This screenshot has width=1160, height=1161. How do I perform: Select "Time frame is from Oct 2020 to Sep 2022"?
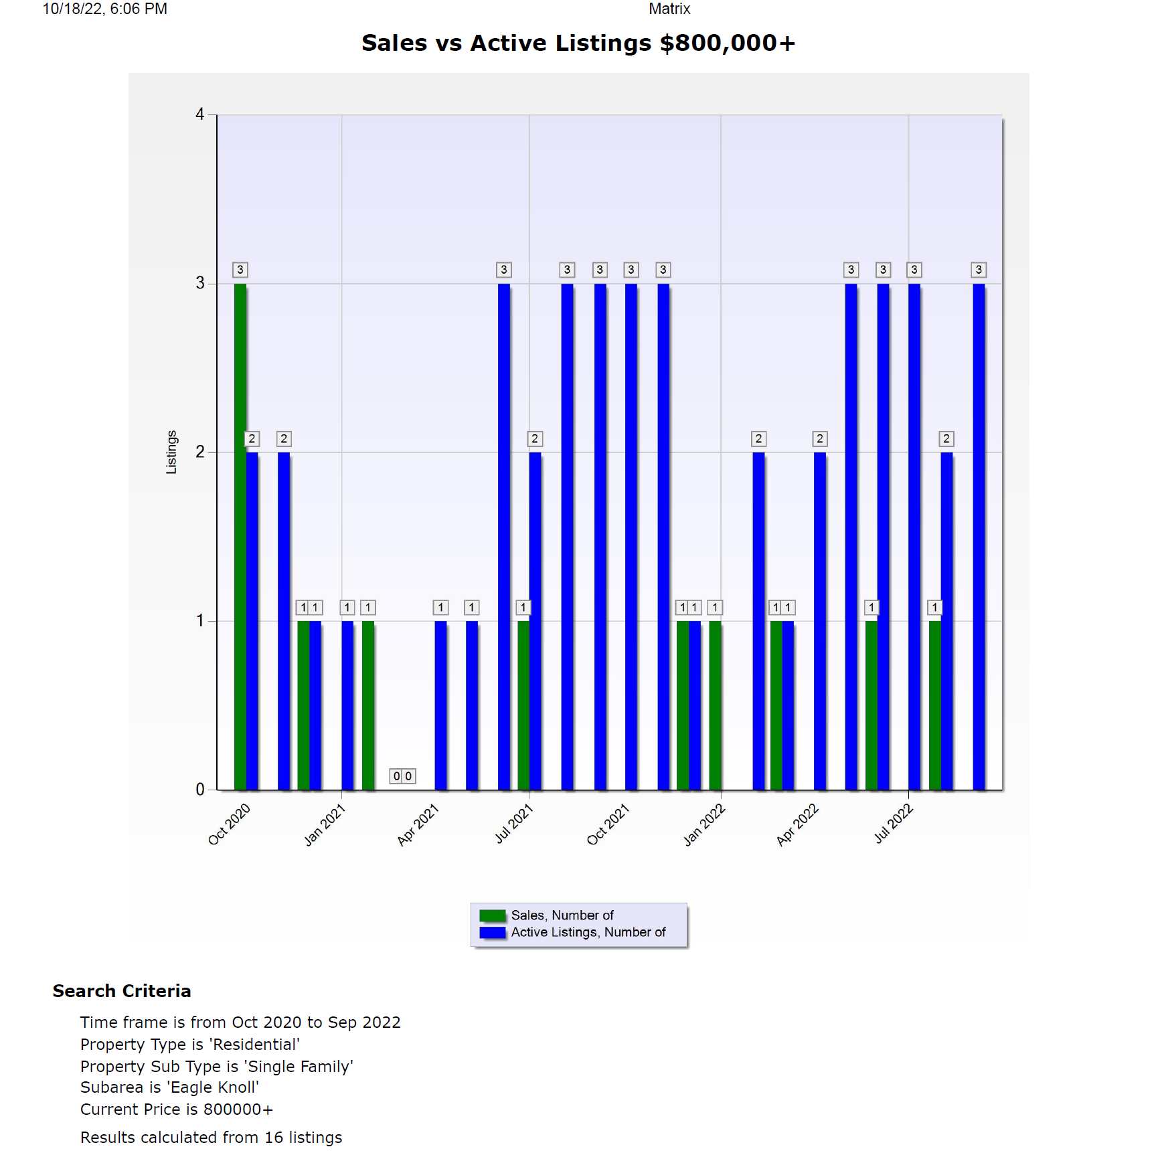tap(240, 1022)
